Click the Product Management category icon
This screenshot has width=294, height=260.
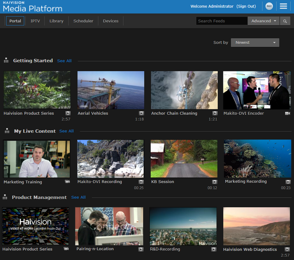click(5, 197)
